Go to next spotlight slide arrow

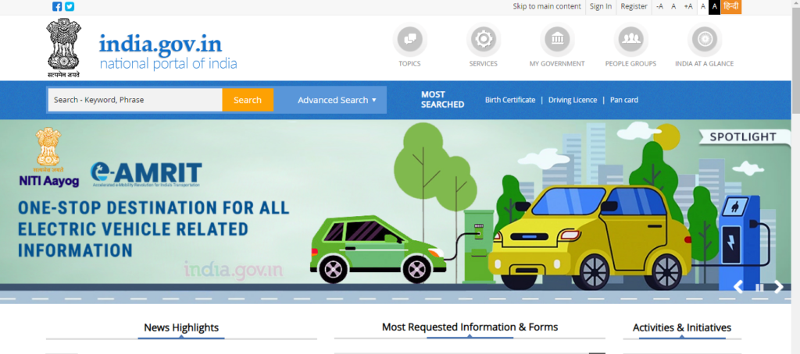pos(779,287)
